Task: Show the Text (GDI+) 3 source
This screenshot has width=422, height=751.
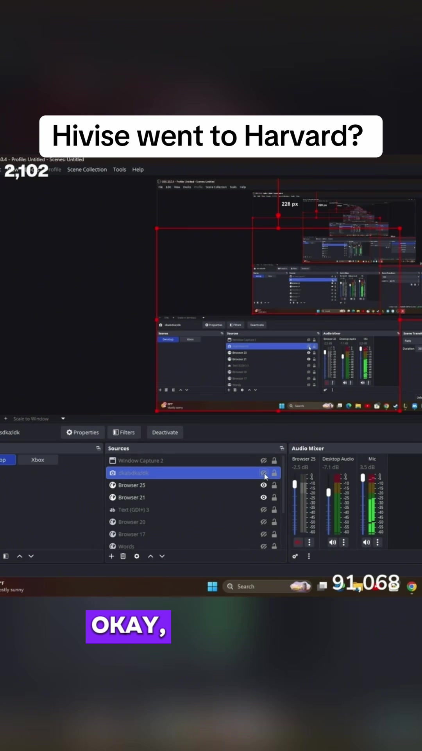Action: pos(264,510)
